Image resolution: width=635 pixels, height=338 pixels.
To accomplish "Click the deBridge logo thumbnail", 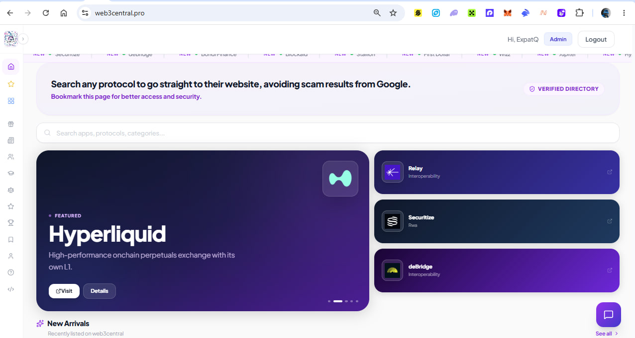I will click(393, 270).
